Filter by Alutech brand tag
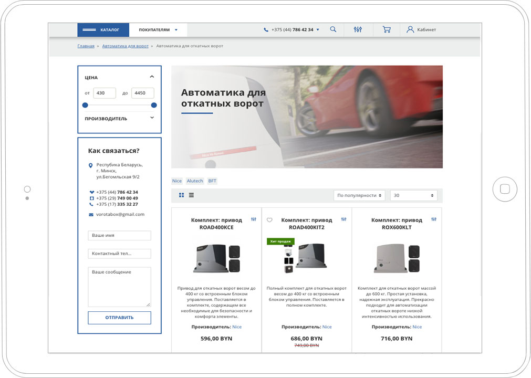Image resolution: width=531 pixels, height=378 pixels. (195, 181)
